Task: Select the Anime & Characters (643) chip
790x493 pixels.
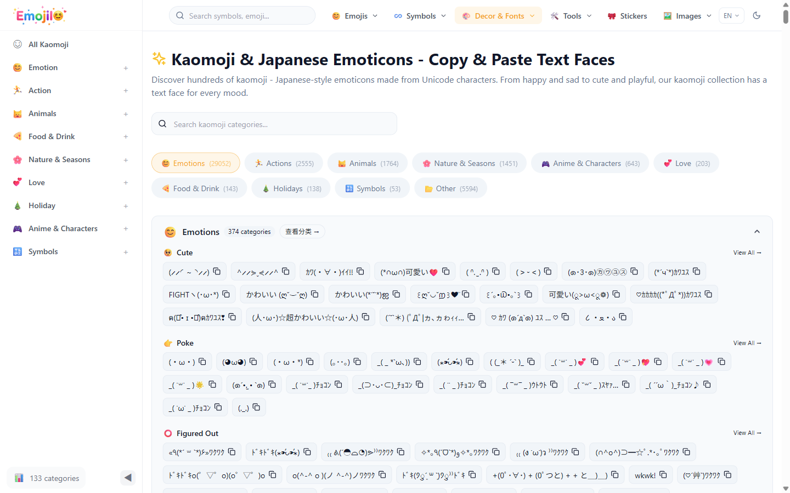Action: [590, 163]
